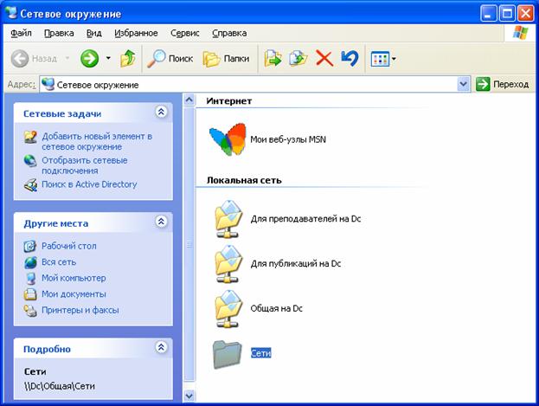The height and width of the screenshot is (406, 539).
Task: Click the left pane scrollbar thumb
Action: pyautogui.click(x=189, y=244)
